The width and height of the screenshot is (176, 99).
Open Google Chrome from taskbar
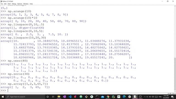click(108, 97)
